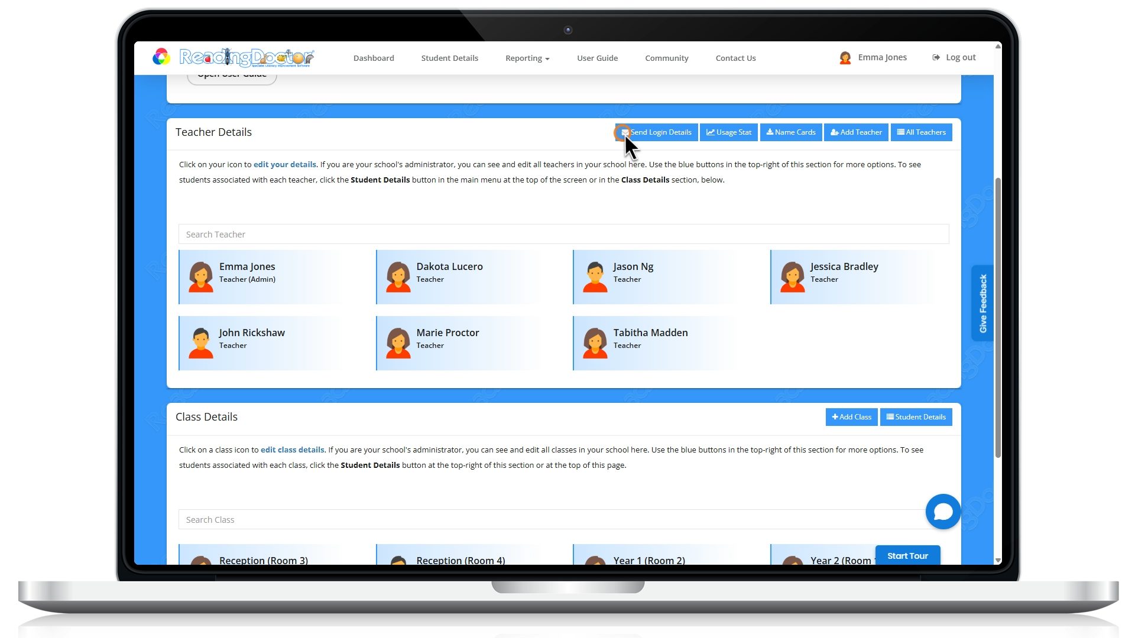The image size is (1135, 638).
Task: Click Send Login Details button
Action: (x=656, y=132)
